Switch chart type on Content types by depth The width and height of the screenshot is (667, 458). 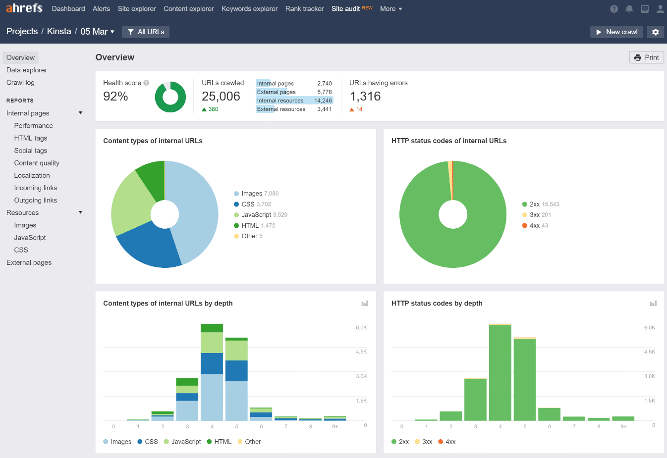pos(365,303)
